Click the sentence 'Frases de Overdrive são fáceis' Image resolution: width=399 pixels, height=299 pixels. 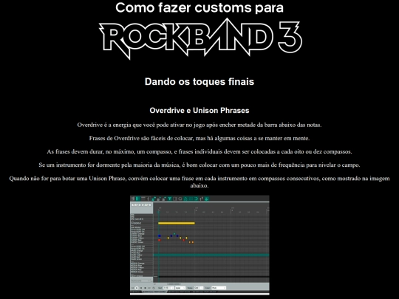(x=199, y=138)
